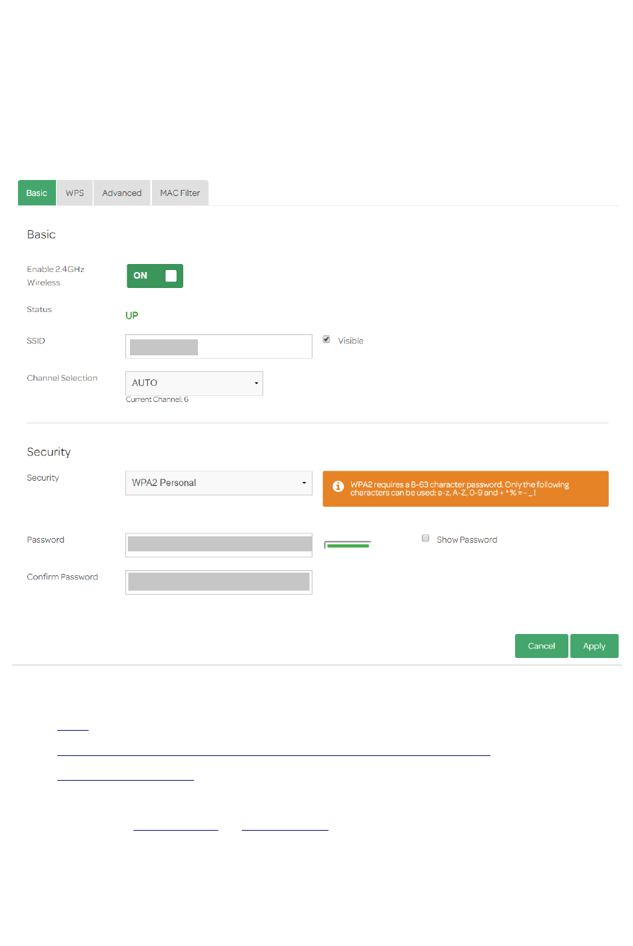Go to the MAC Filter tab

[x=180, y=193]
